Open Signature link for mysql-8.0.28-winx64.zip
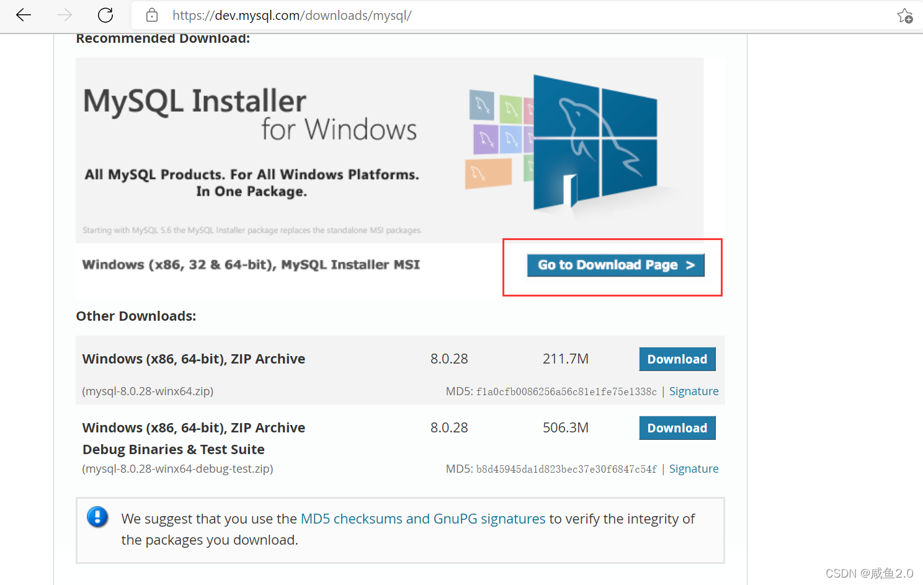The height and width of the screenshot is (585, 923). tap(693, 391)
